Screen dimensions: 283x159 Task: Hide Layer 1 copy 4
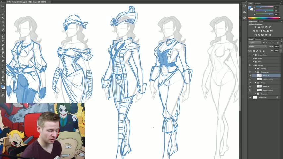(250, 79)
